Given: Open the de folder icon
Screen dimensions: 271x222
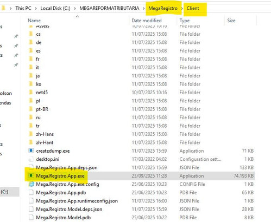Looking at the screenshot, I should click(x=31, y=42).
